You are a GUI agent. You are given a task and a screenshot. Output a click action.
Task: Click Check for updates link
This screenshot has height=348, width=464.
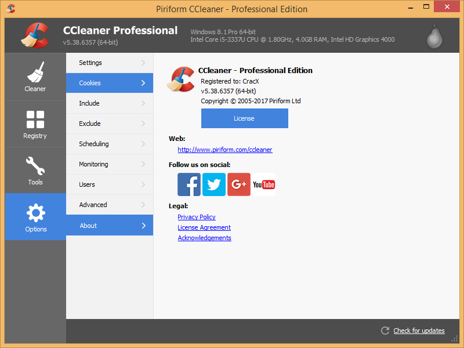(x=419, y=331)
